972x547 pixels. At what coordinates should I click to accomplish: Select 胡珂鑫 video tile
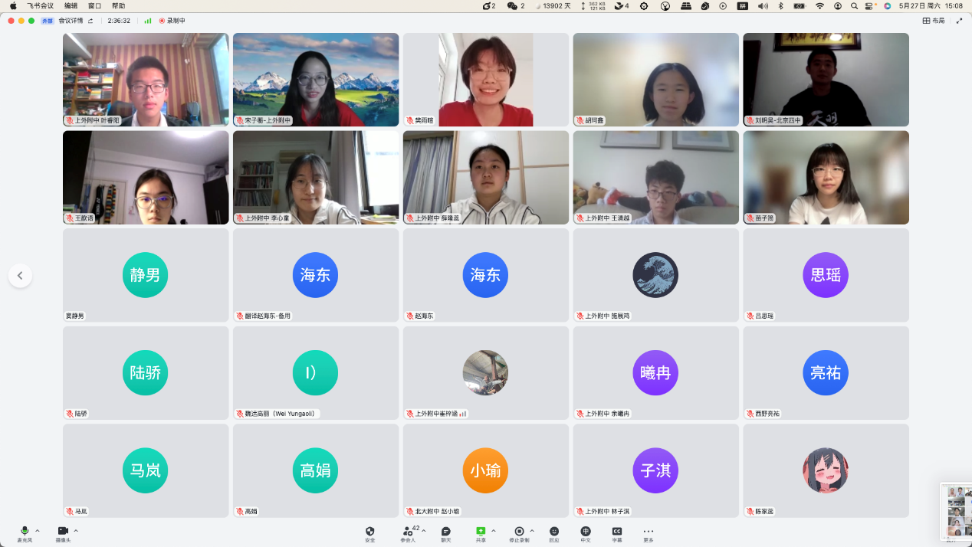click(656, 80)
